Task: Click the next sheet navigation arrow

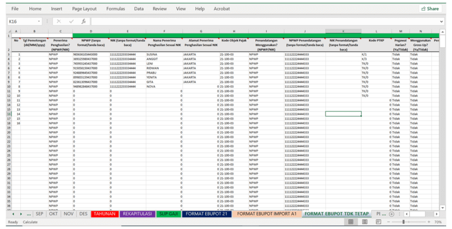Action: [x=21, y=214]
